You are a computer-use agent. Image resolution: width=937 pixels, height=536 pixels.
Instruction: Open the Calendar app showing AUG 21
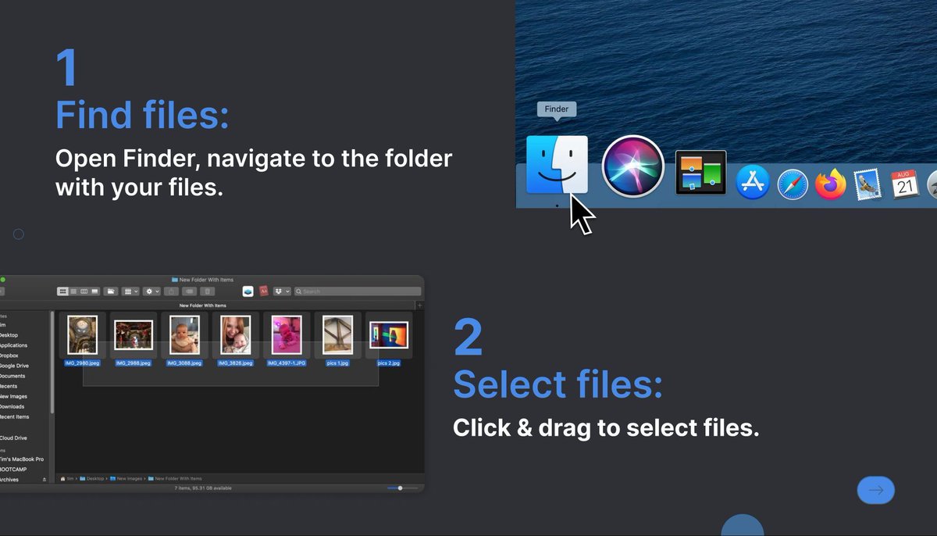[903, 184]
